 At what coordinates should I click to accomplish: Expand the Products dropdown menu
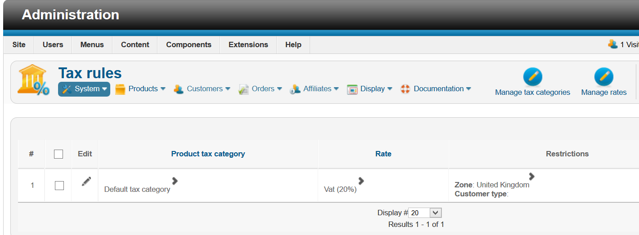tap(141, 89)
